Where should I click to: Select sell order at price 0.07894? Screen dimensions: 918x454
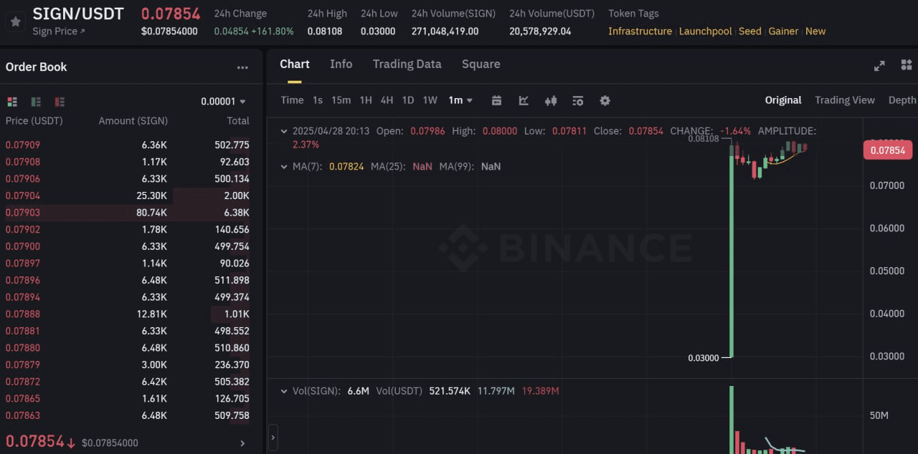(128, 297)
